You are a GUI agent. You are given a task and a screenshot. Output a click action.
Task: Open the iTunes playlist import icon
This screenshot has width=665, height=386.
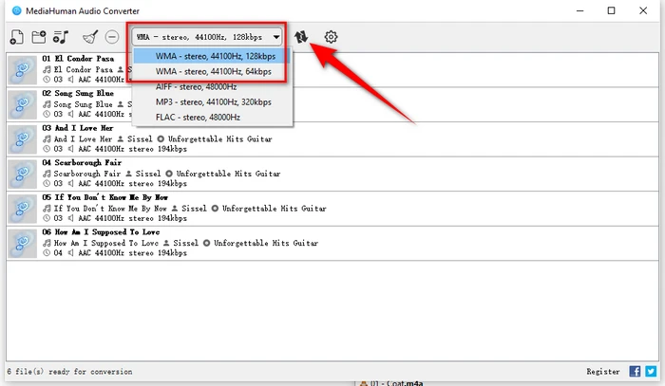pos(62,38)
